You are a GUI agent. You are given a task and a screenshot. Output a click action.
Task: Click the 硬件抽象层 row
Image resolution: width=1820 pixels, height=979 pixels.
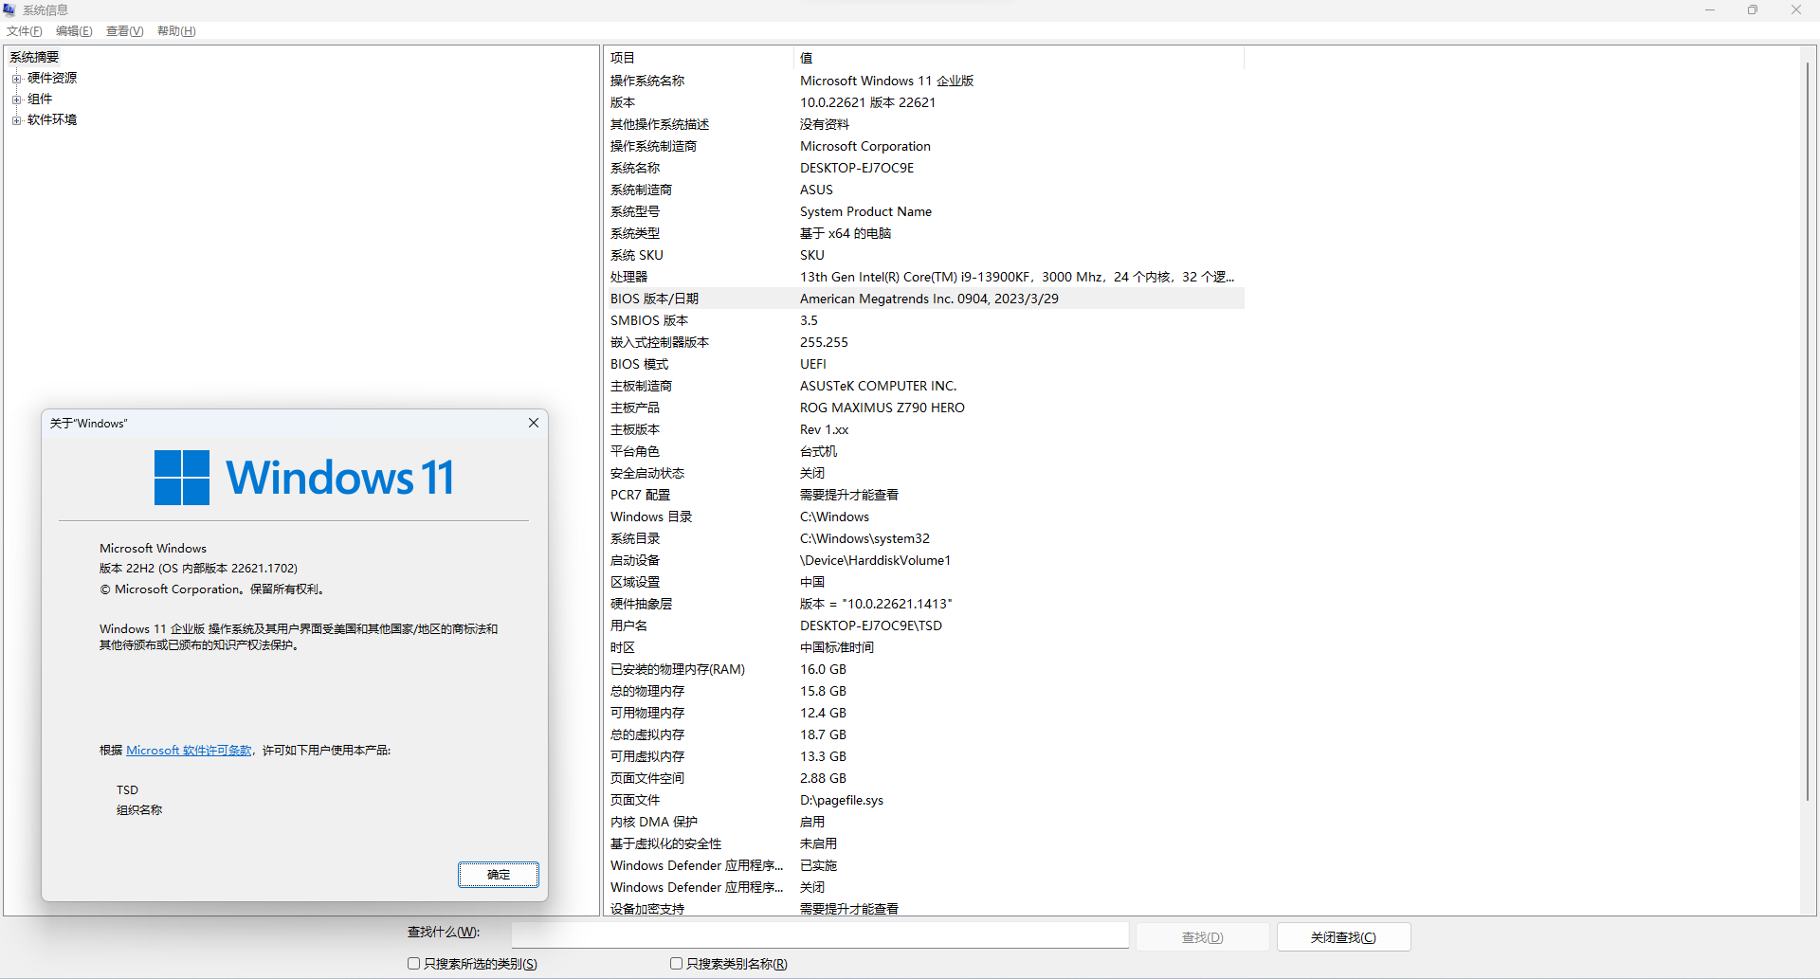click(x=924, y=604)
